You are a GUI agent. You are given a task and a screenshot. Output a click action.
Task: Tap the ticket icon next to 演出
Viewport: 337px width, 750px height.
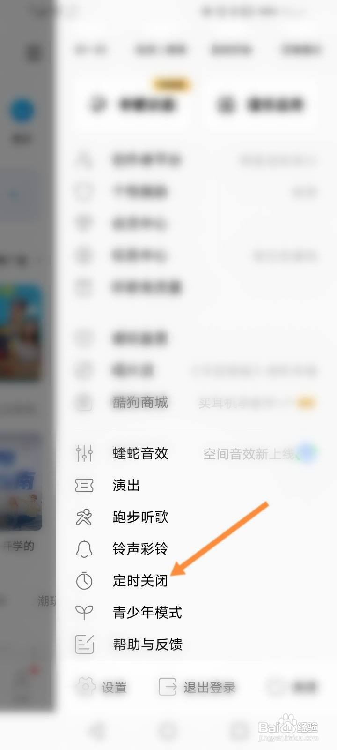tap(84, 485)
